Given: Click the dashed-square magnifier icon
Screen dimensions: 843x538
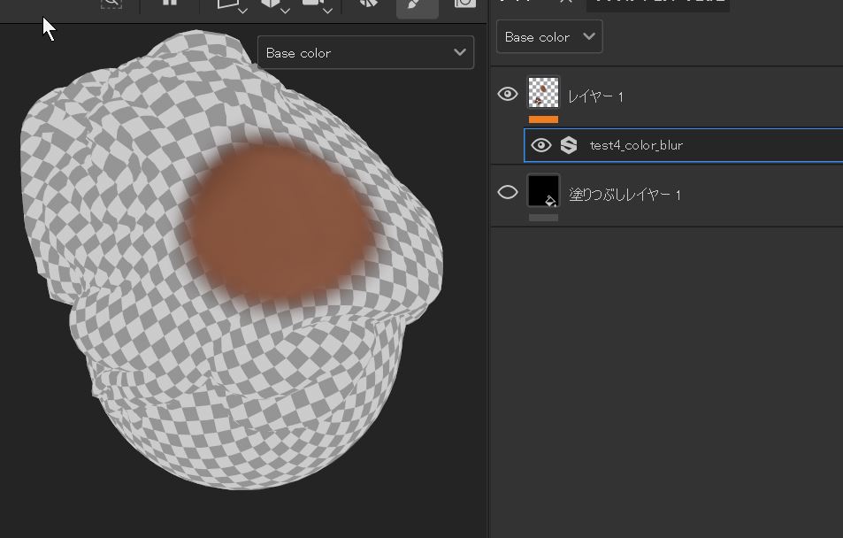Looking at the screenshot, I should coord(111,4).
